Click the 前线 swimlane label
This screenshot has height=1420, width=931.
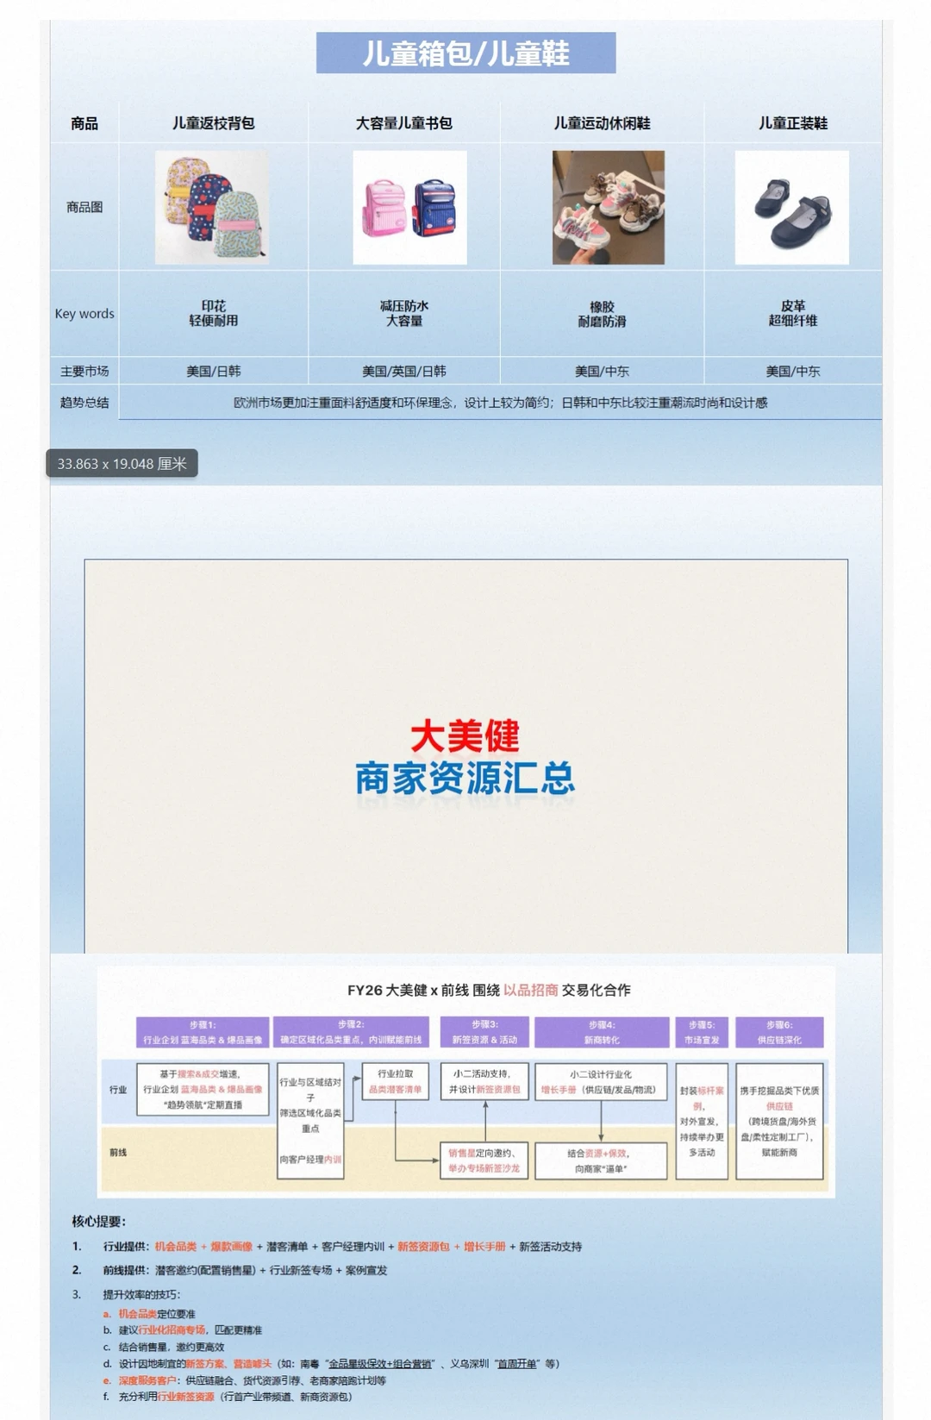click(x=118, y=1152)
